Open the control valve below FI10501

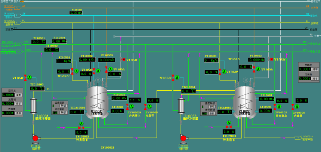point(72,71)
